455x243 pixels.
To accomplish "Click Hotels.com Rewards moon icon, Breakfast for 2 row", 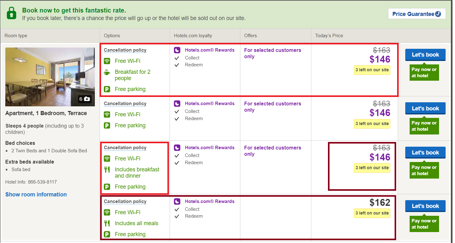I will pyautogui.click(x=177, y=50).
